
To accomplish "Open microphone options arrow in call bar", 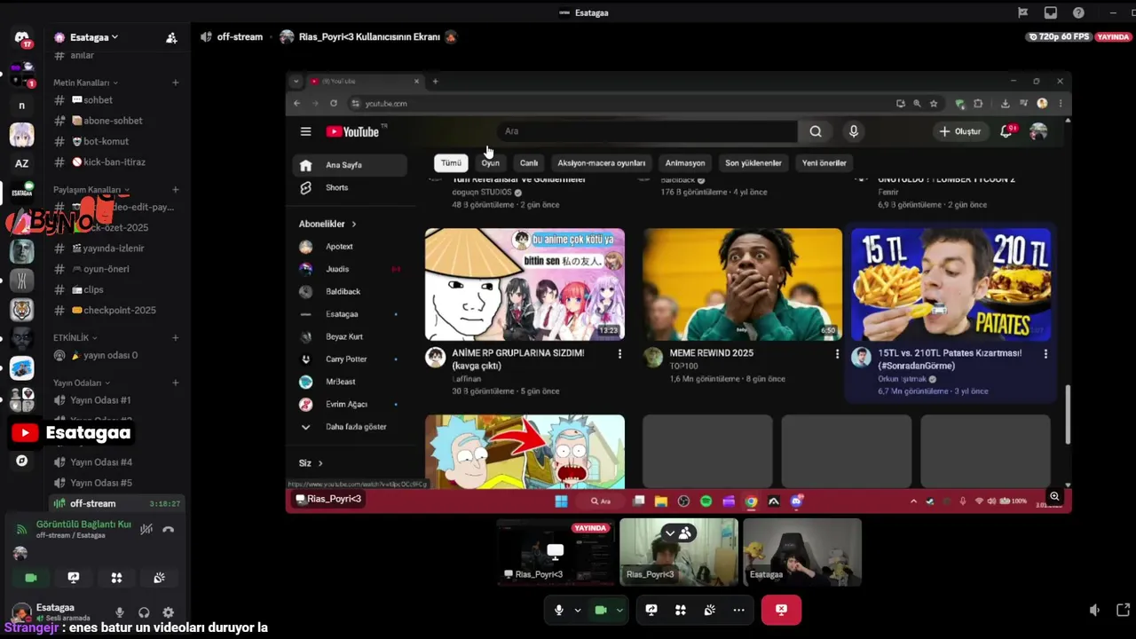I will 578,610.
